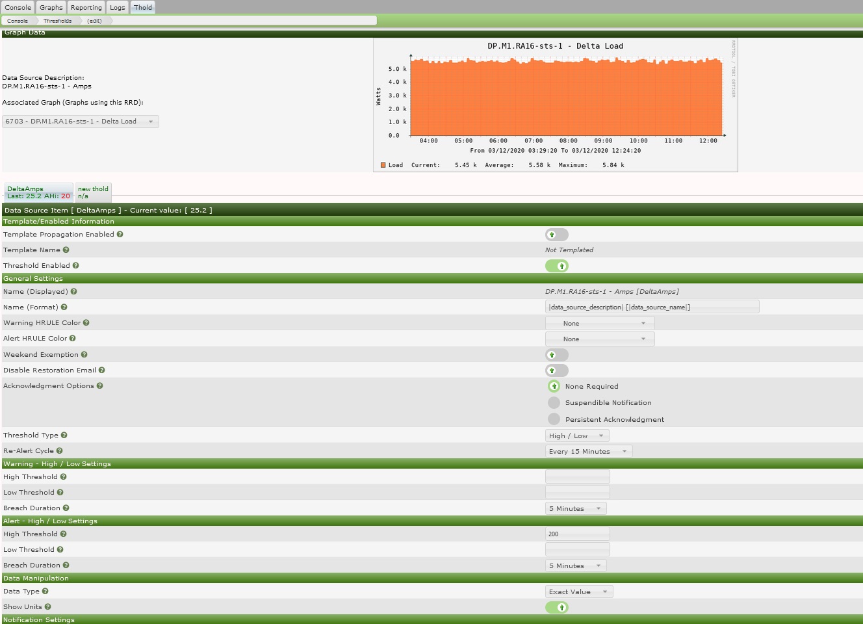Select the new thold tab
Screen dimensions: 863x624
92,192
